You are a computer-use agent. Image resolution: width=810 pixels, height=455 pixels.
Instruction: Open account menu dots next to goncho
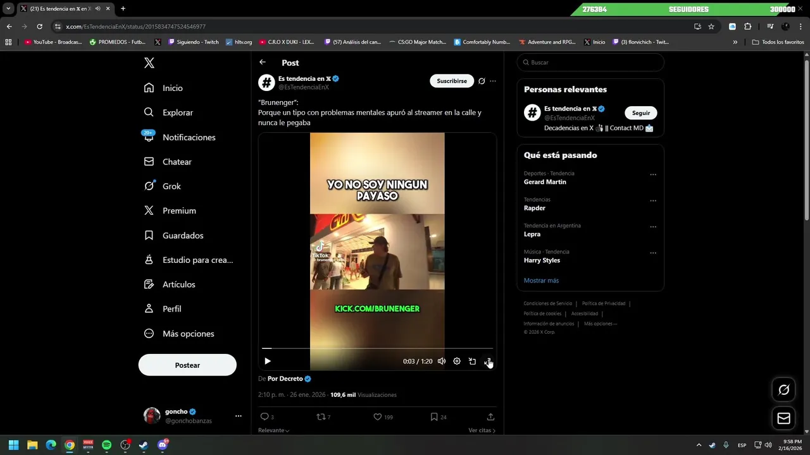239,416
